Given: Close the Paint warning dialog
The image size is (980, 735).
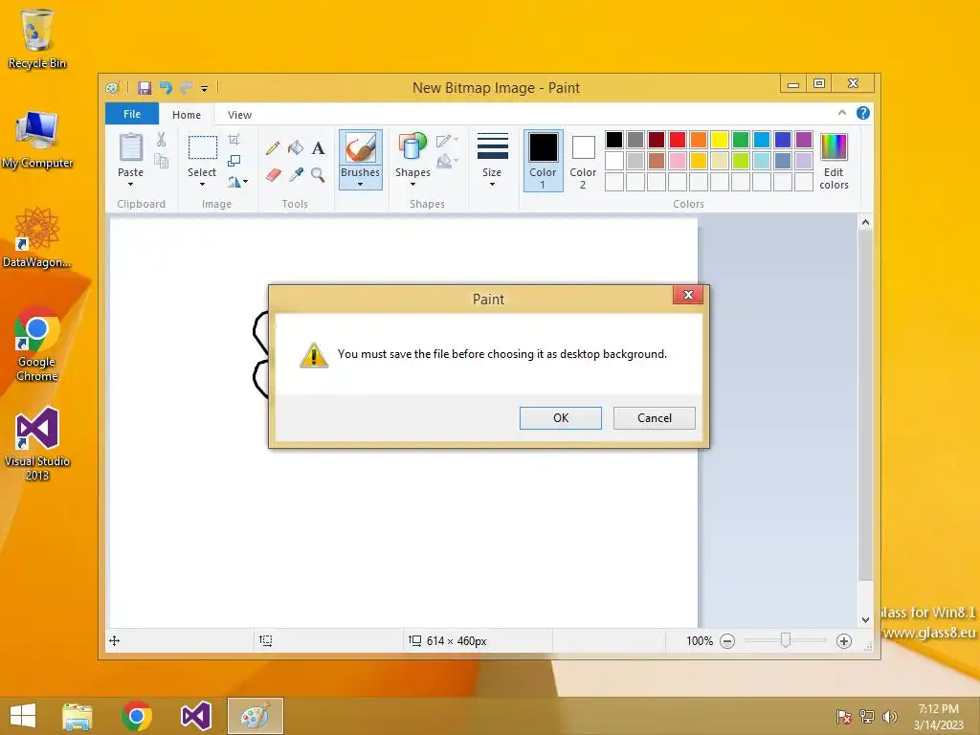Looking at the screenshot, I should 688,295.
